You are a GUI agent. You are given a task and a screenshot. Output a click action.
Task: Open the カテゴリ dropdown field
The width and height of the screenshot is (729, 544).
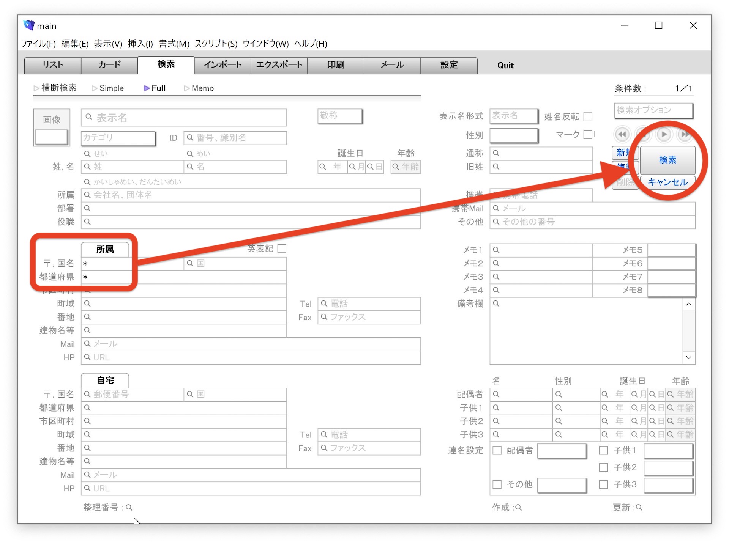click(x=118, y=138)
